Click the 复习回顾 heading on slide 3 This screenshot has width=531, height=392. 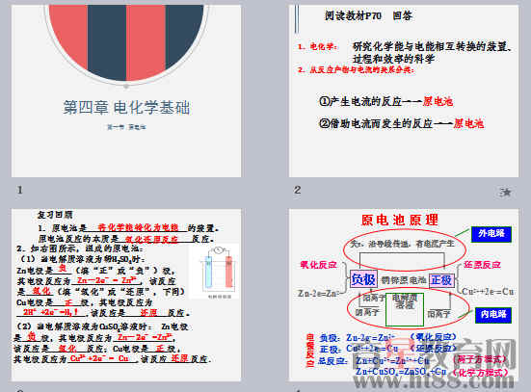(55, 215)
